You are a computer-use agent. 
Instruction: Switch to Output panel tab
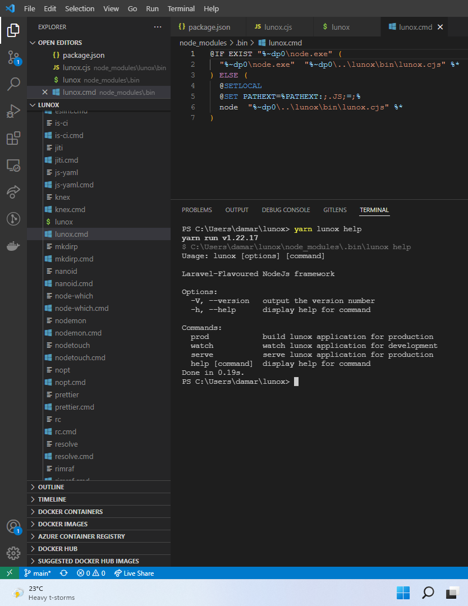click(x=237, y=210)
